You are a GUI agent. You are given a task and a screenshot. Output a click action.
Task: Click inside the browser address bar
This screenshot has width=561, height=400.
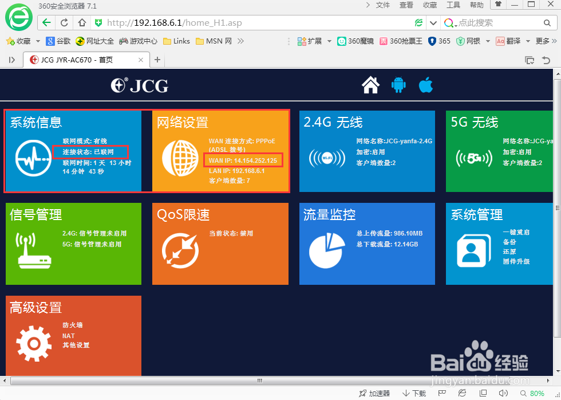pos(229,23)
